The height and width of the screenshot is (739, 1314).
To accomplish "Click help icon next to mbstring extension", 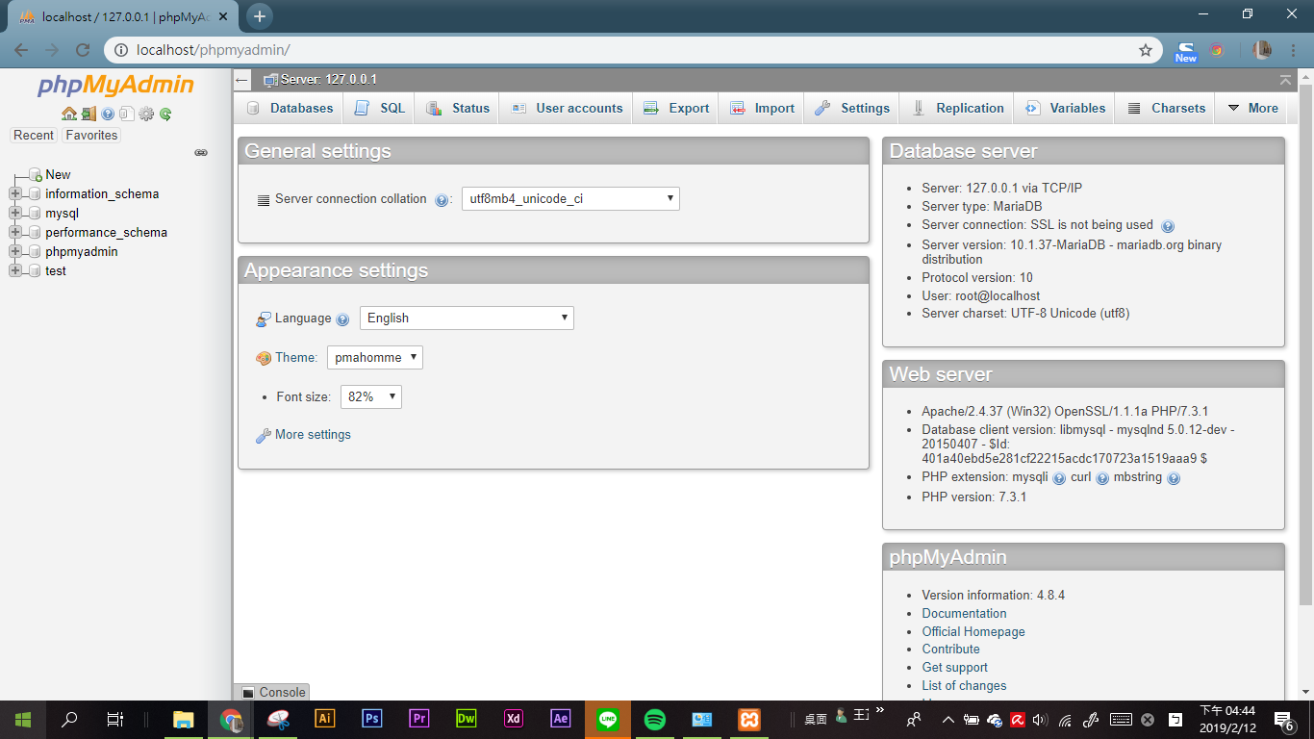I will [x=1174, y=478].
